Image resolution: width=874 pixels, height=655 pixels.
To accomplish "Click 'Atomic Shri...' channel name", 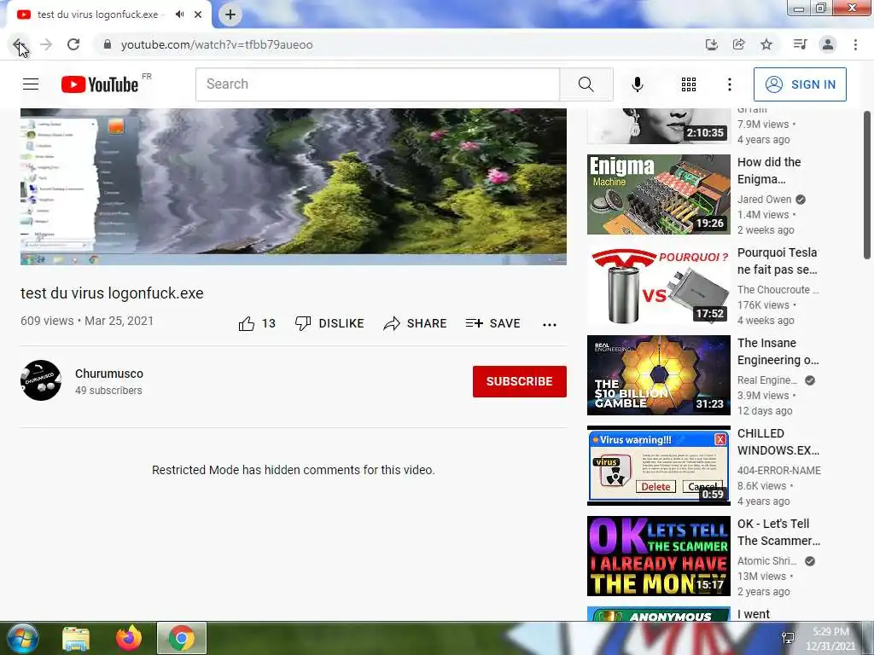I will [767, 561].
